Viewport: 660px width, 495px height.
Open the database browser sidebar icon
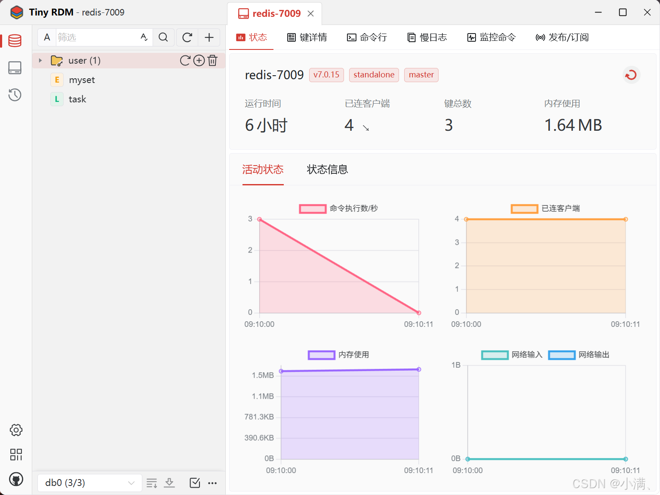click(x=15, y=40)
